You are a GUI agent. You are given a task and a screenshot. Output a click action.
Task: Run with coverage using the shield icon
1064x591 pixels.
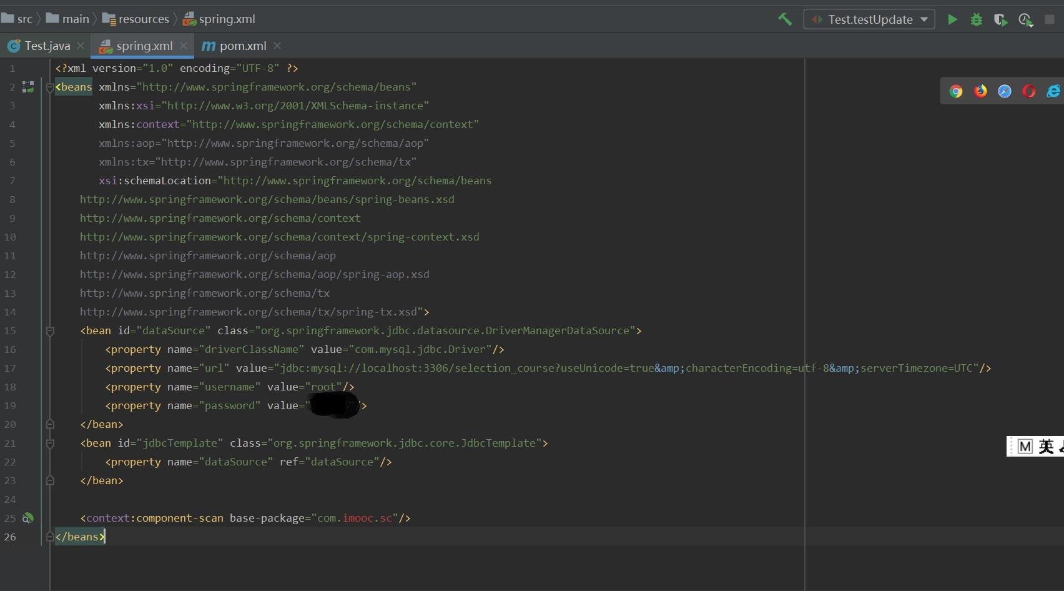[1000, 20]
